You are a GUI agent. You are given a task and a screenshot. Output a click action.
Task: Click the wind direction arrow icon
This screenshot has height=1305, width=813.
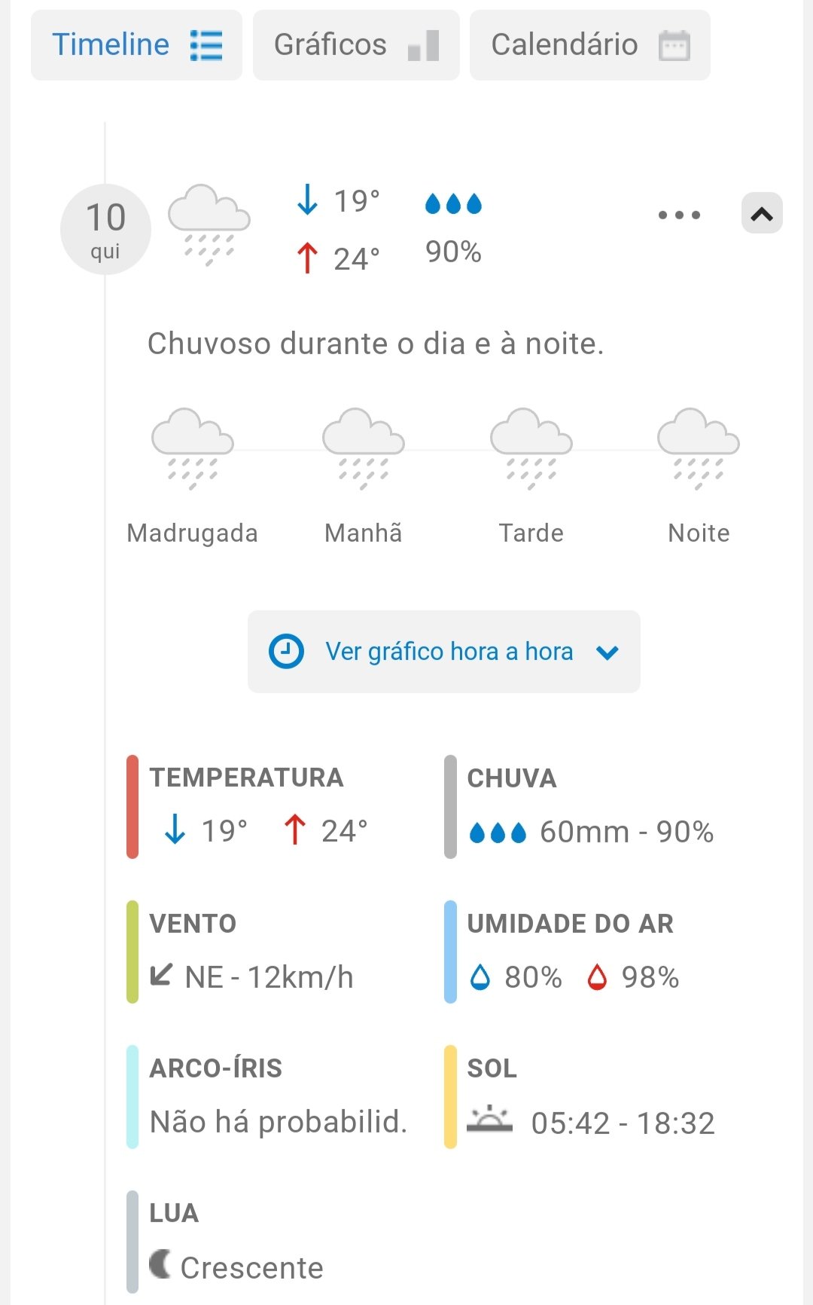(161, 975)
